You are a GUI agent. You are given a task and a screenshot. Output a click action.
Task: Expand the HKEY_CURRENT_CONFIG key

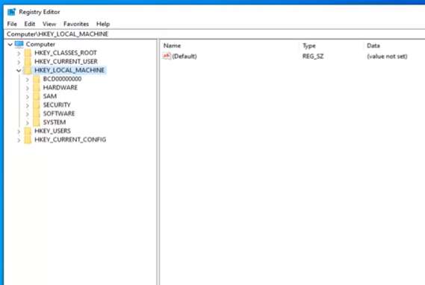click(19, 140)
